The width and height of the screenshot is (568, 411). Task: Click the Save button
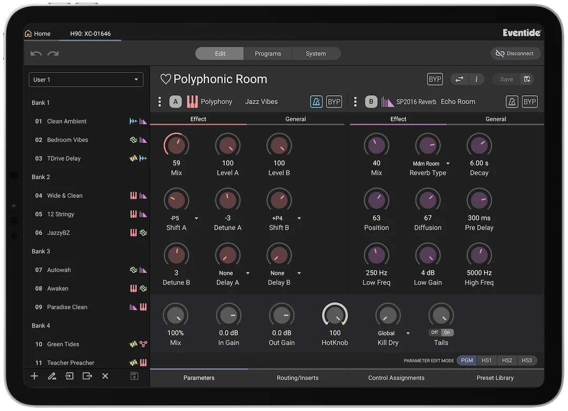(506, 79)
